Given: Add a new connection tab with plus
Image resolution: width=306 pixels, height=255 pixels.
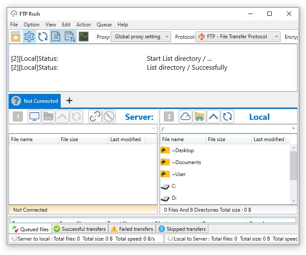Looking at the screenshot, I should point(70,101).
